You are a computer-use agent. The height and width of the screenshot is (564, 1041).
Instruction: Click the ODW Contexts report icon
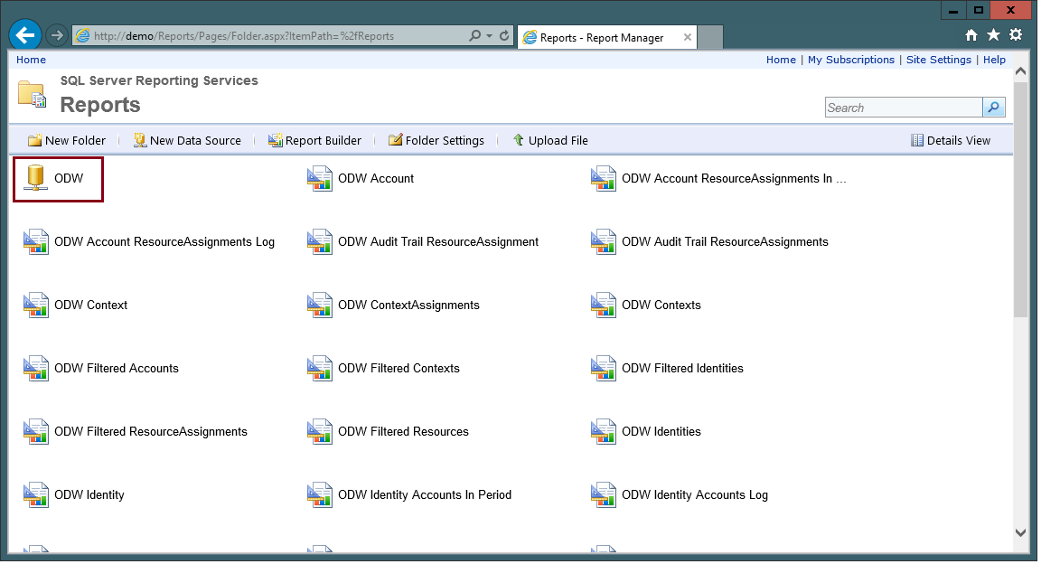point(604,305)
